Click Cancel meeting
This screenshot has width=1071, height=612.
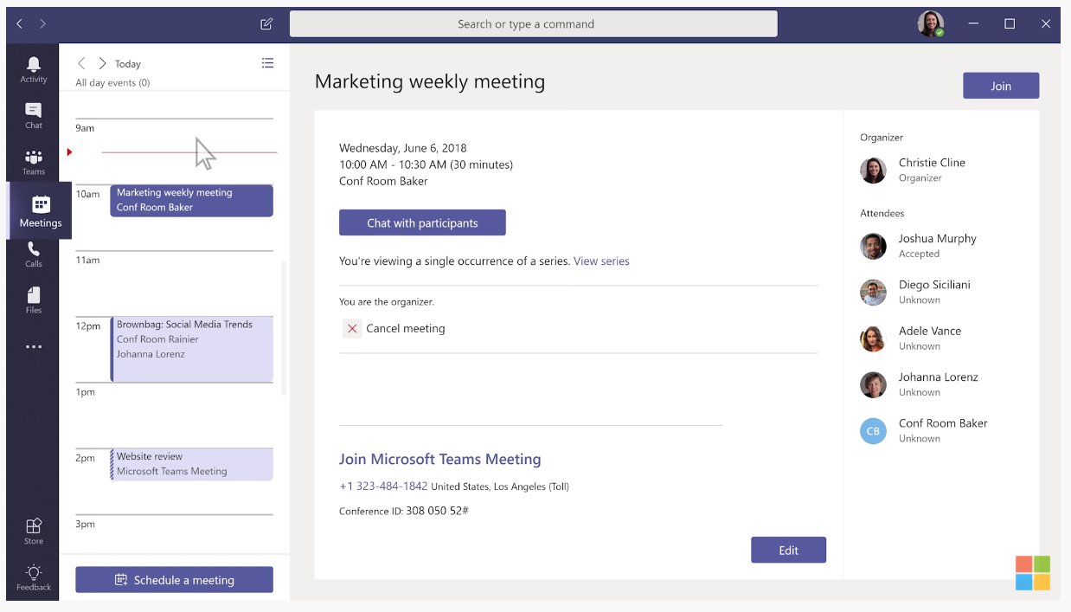click(406, 329)
